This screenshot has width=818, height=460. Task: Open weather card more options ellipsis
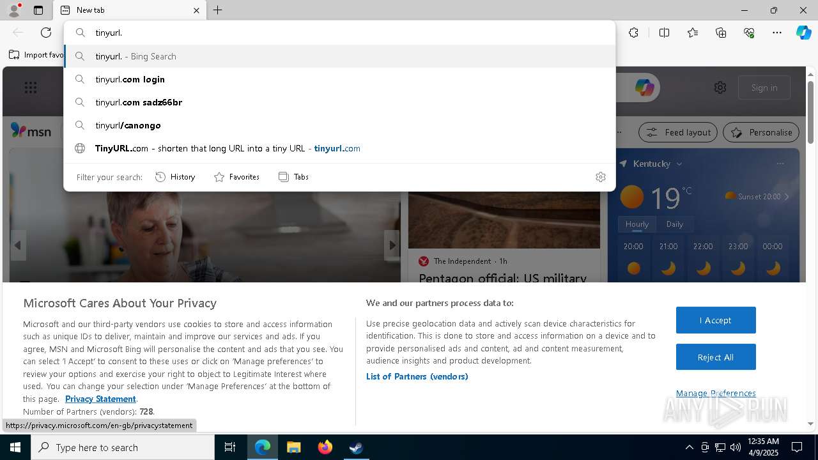point(780,164)
